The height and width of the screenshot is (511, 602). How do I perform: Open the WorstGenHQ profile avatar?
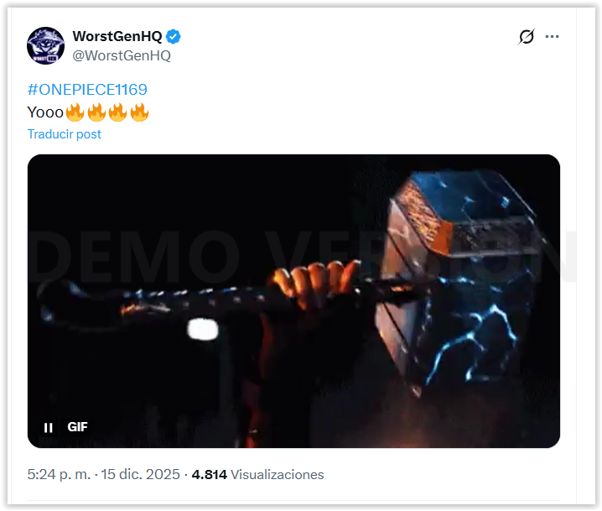pyautogui.click(x=45, y=45)
